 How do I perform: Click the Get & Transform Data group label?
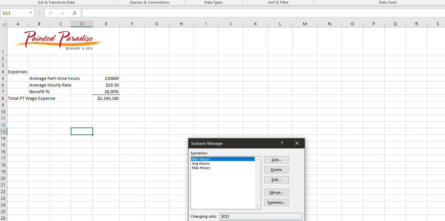[56, 2]
